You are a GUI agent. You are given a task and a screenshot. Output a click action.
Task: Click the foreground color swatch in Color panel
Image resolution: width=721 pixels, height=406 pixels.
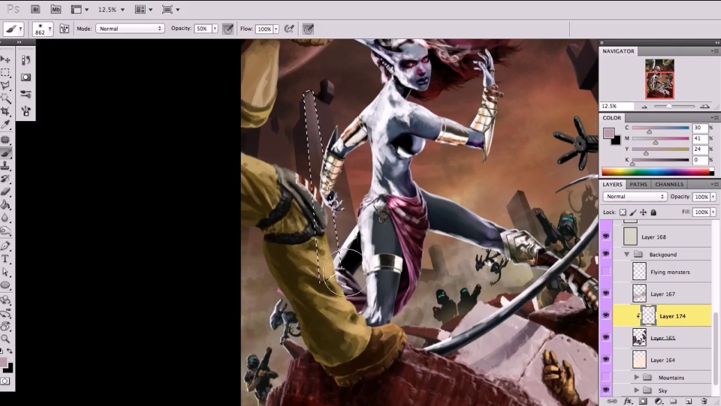pyautogui.click(x=609, y=133)
